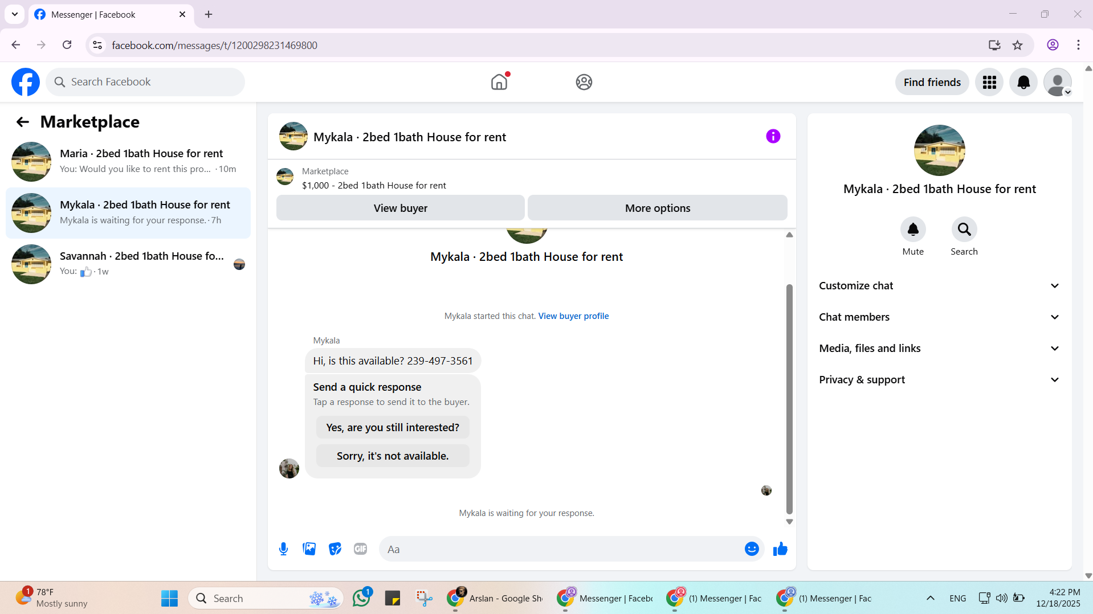Choose a GIF
Viewport: 1093px width, 614px height.
pos(360,549)
